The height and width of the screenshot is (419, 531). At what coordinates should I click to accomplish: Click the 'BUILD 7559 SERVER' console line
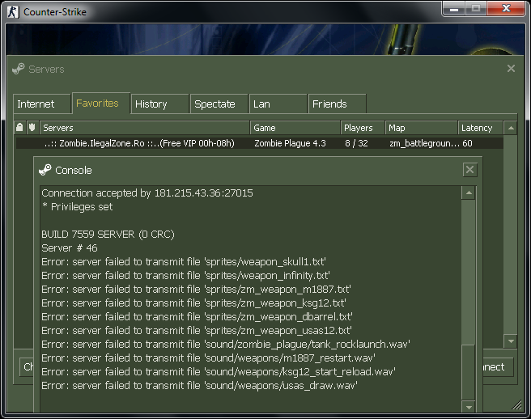(108, 235)
